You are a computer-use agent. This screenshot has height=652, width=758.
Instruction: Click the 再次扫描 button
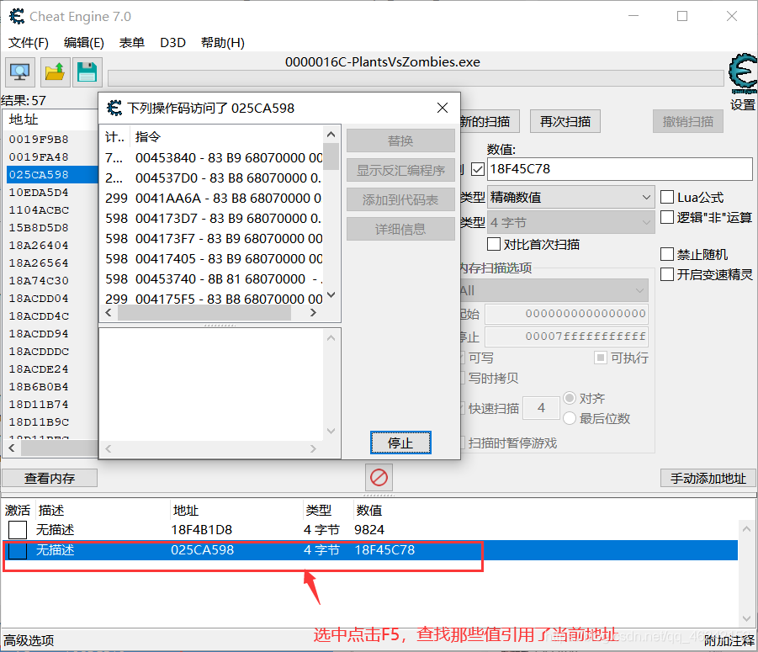point(565,121)
